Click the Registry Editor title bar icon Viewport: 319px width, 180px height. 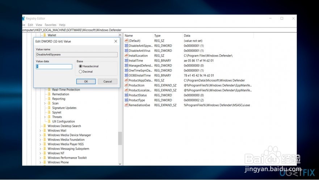coord(23,18)
